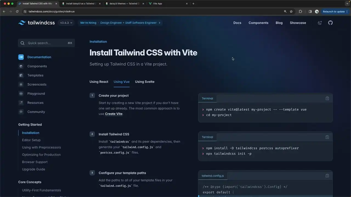The width and height of the screenshot is (351, 197).
Task: Click the Installation breadcrumb label
Action: tap(98, 42)
